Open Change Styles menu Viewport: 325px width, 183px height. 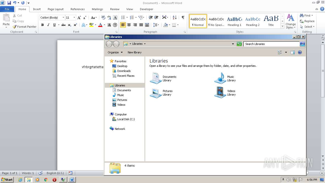290,21
